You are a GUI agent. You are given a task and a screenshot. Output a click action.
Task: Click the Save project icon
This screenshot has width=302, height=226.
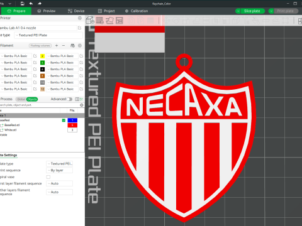click(x=22, y=4)
